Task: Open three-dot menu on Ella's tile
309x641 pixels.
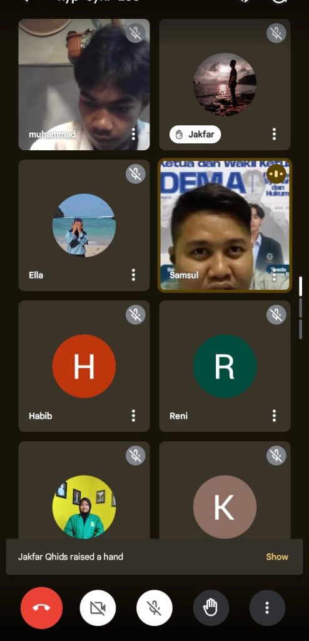Action: (x=133, y=275)
